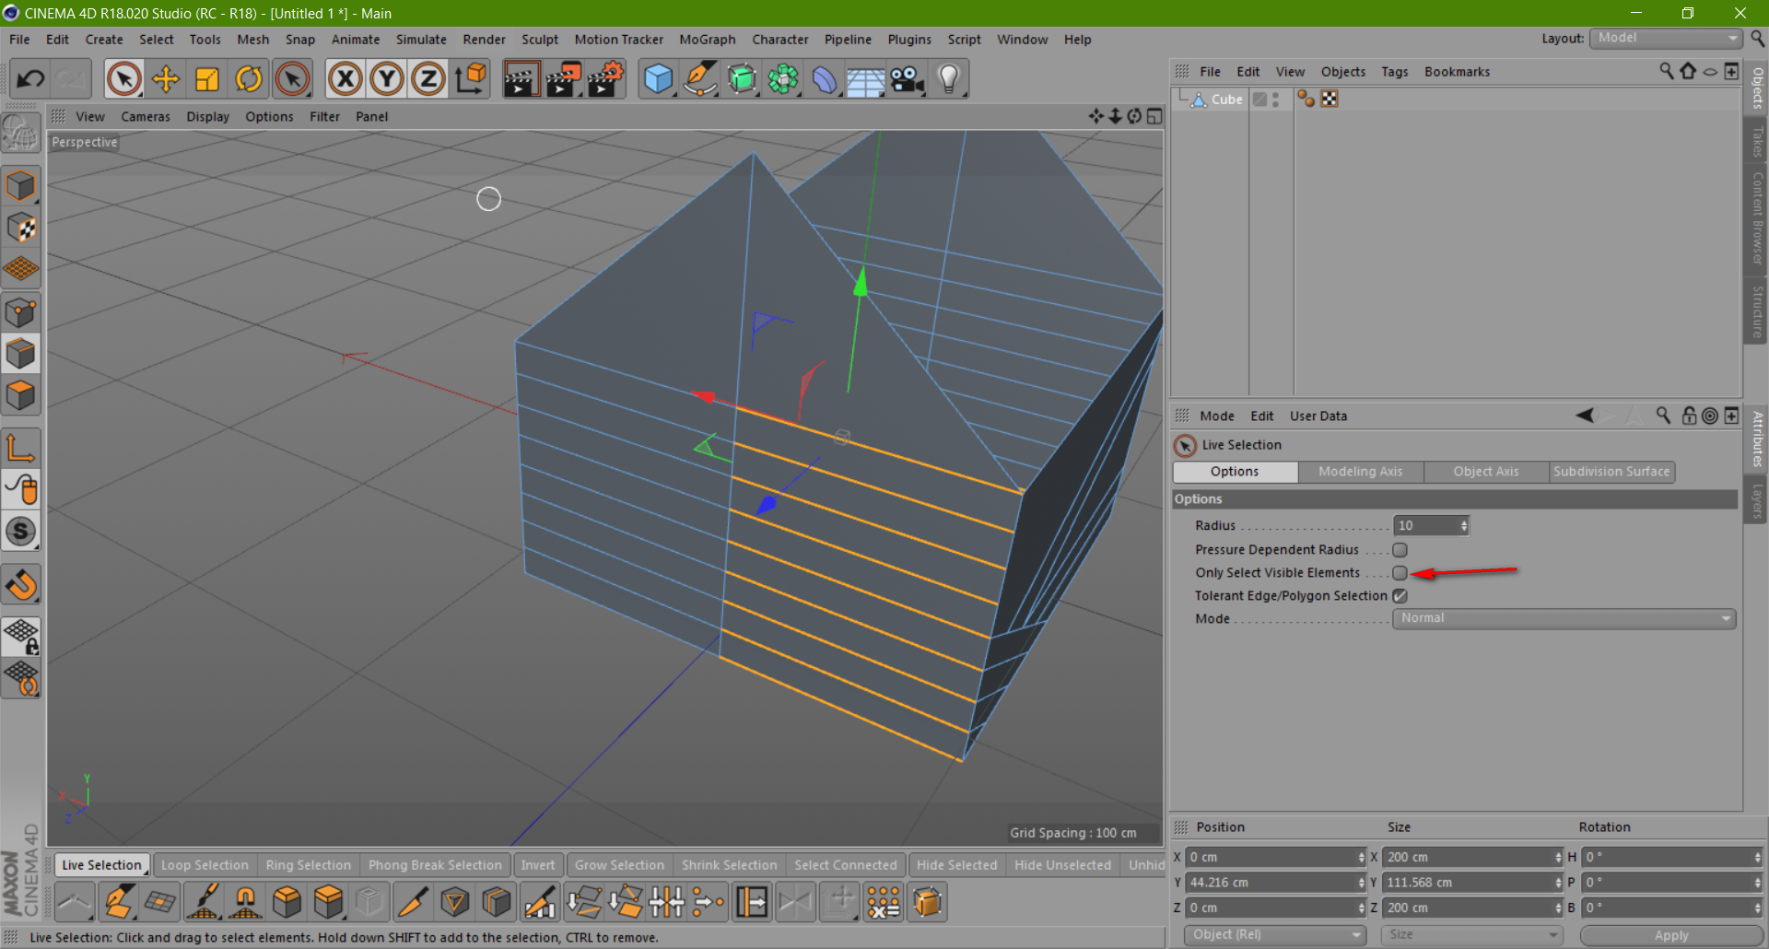Click the Loop Selection button
1769x949 pixels.
[x=205, y=865]
